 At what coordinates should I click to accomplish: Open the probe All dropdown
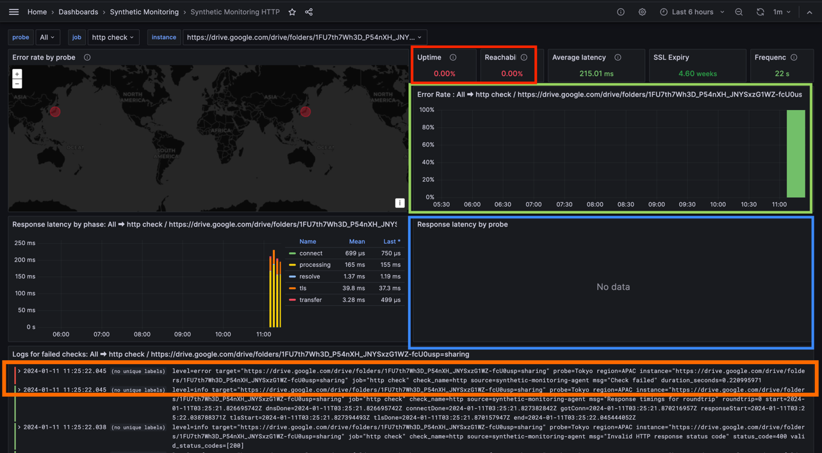(47, 37)
